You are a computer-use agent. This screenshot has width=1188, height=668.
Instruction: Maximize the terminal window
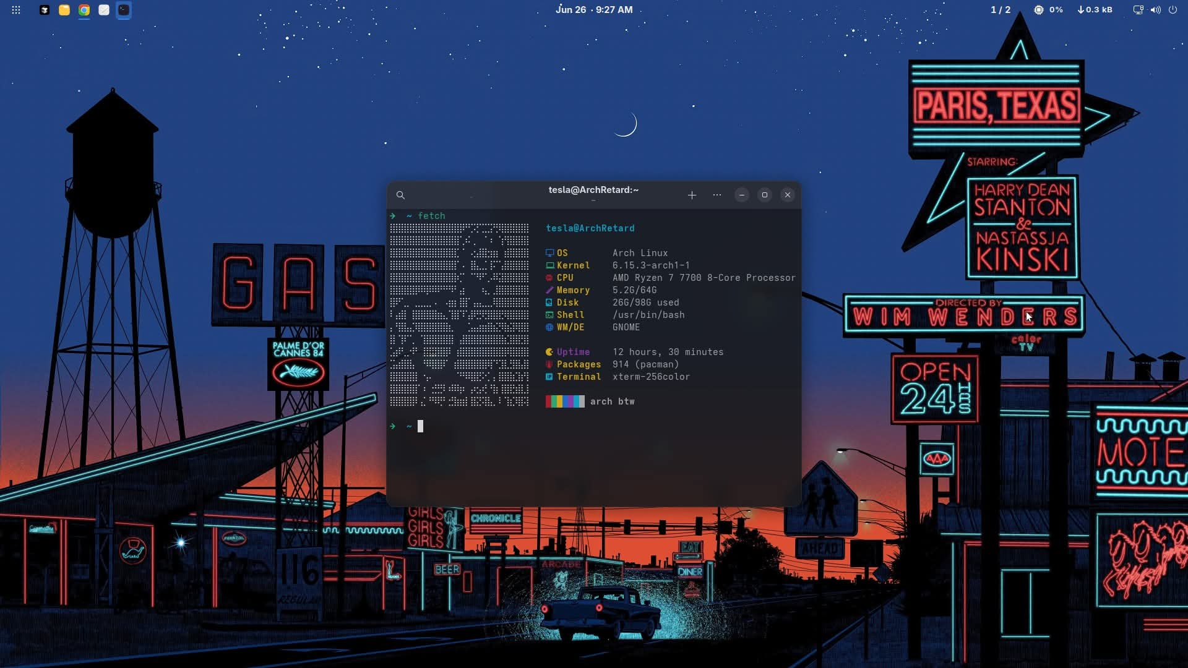point(765,195)
